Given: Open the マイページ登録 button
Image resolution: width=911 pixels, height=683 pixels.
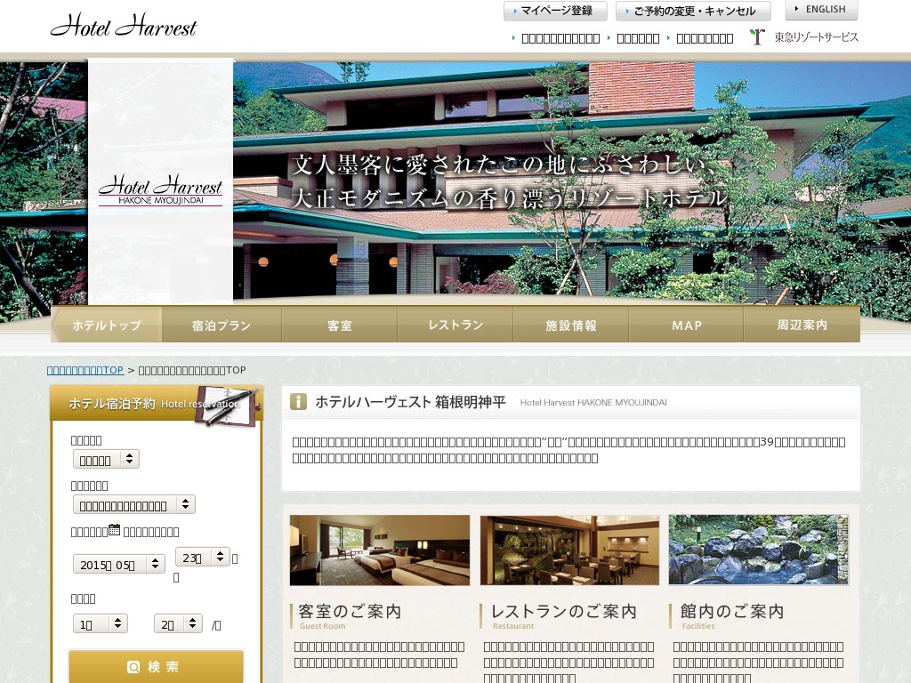Looking at the screenshot, I should point(555,11).
